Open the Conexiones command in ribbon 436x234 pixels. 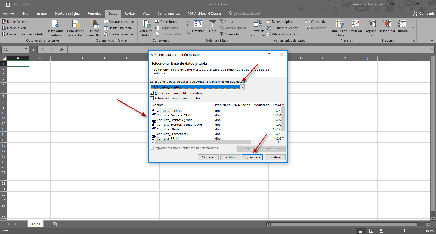pyautogui.click(x=166, y=22)
